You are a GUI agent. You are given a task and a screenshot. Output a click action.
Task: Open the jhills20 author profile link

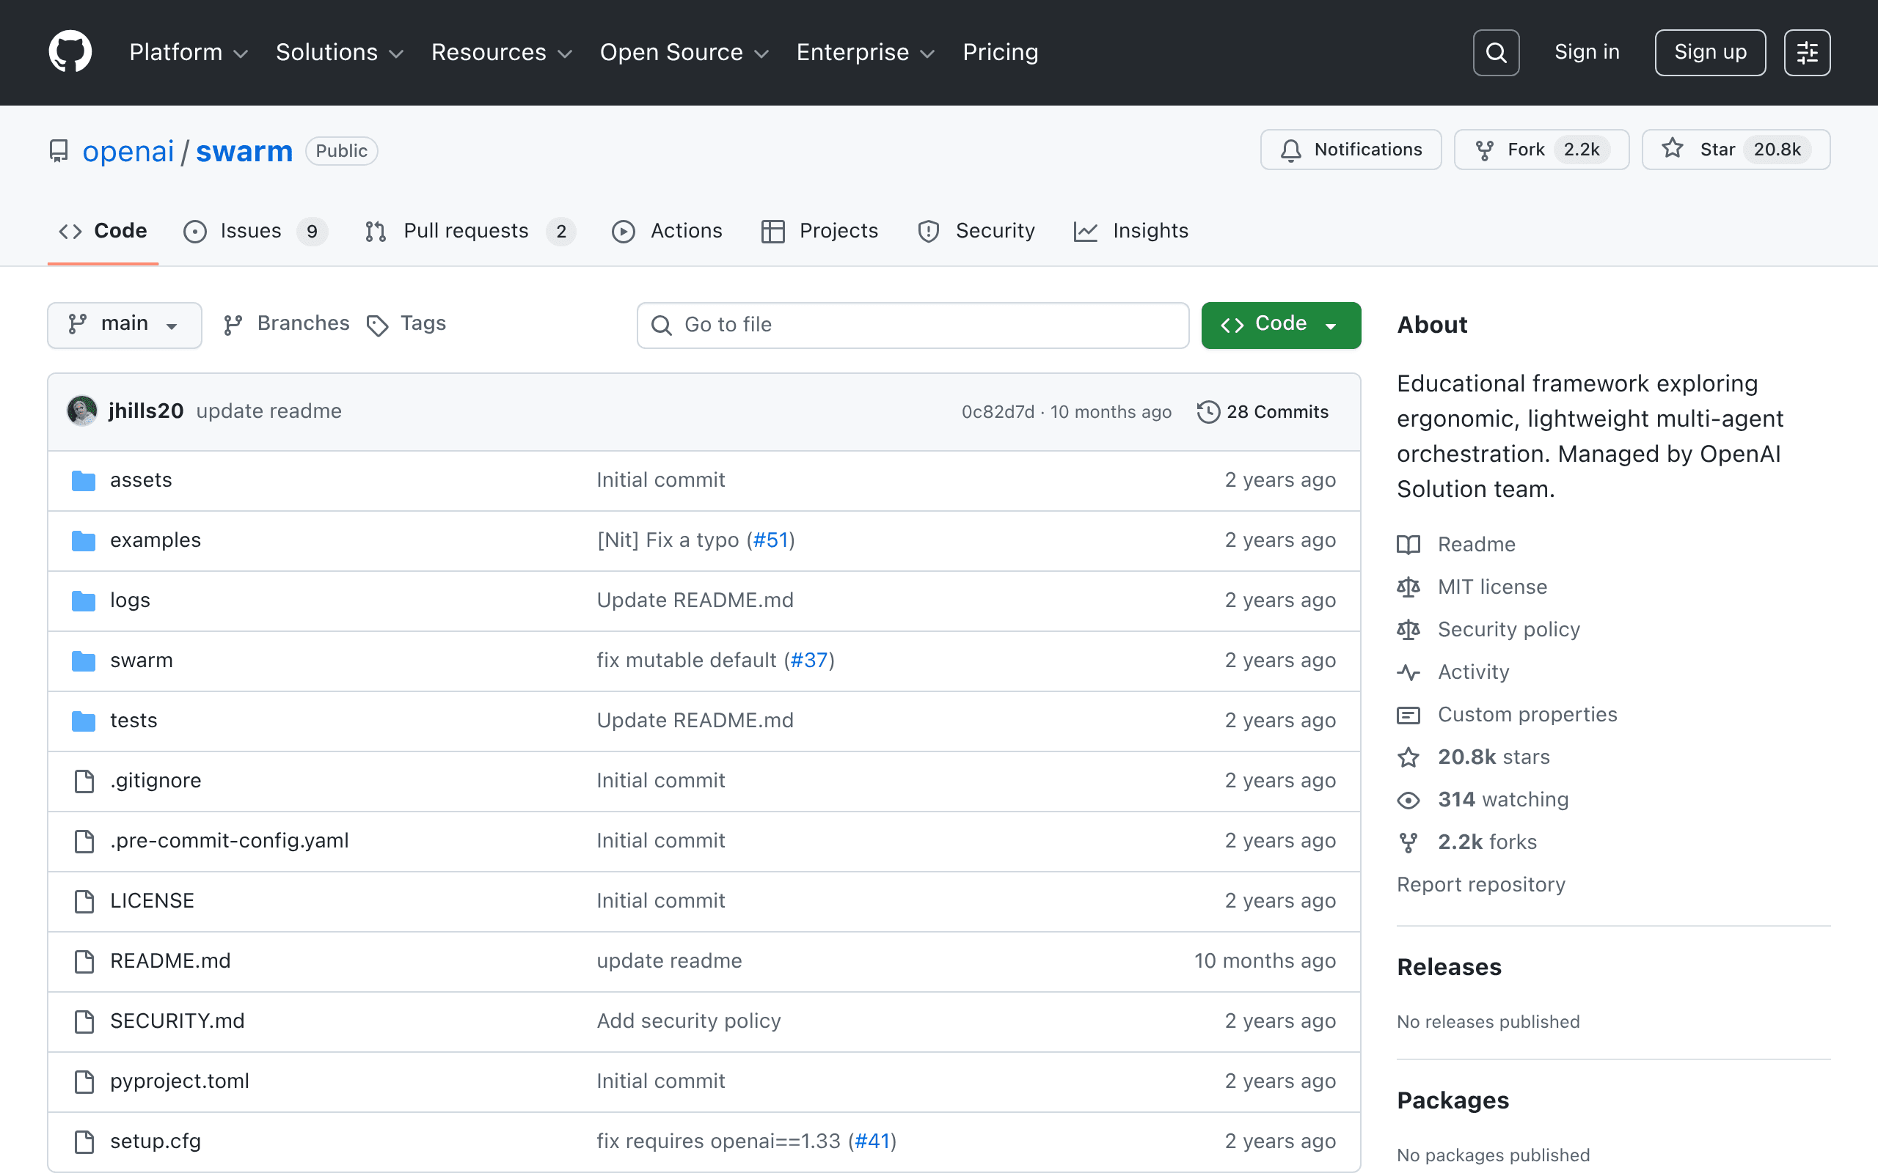tap(146, 411)
